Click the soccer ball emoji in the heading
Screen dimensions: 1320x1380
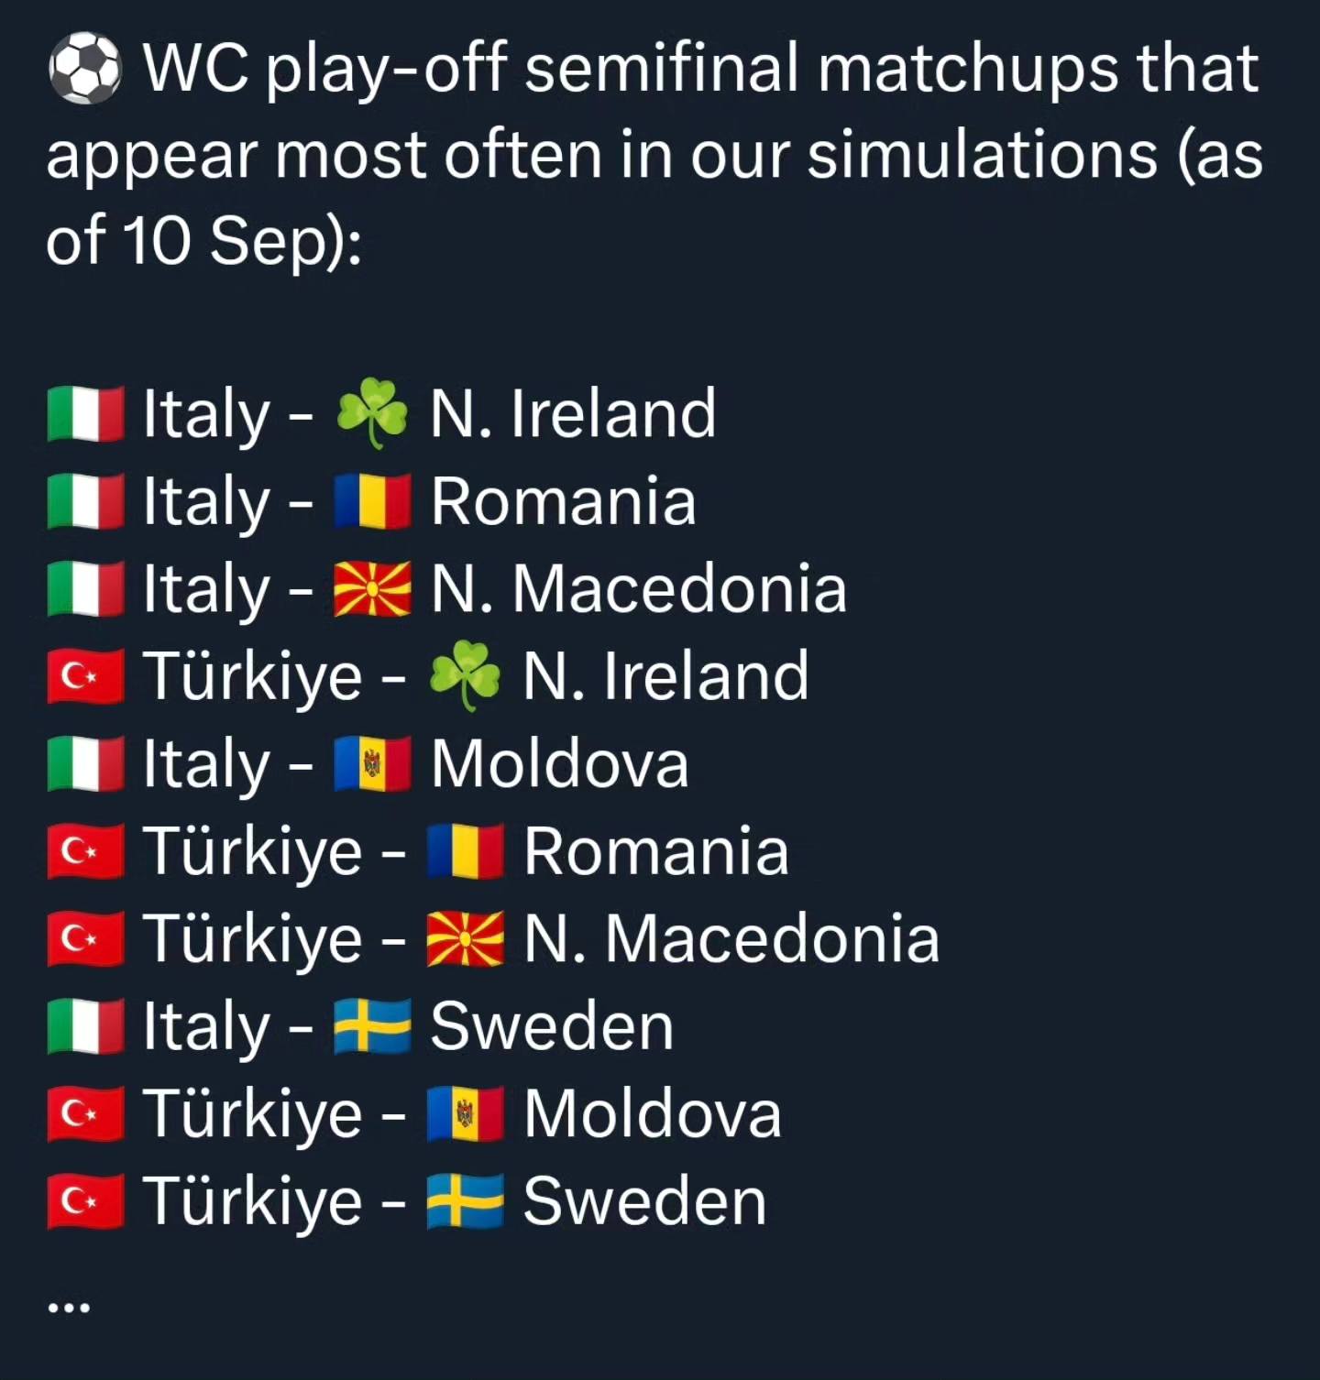pos(84,70)
